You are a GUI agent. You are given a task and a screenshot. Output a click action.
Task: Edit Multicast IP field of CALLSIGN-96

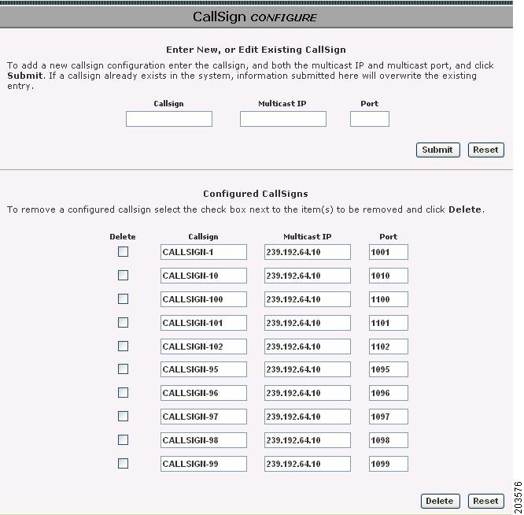[308, 393]
